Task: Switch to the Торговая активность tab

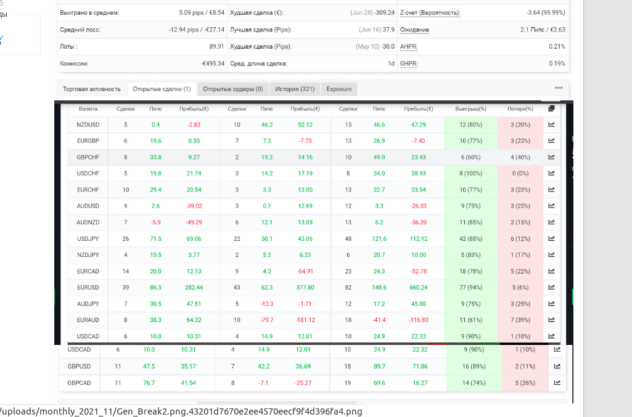Action: [x=91, y=89]
